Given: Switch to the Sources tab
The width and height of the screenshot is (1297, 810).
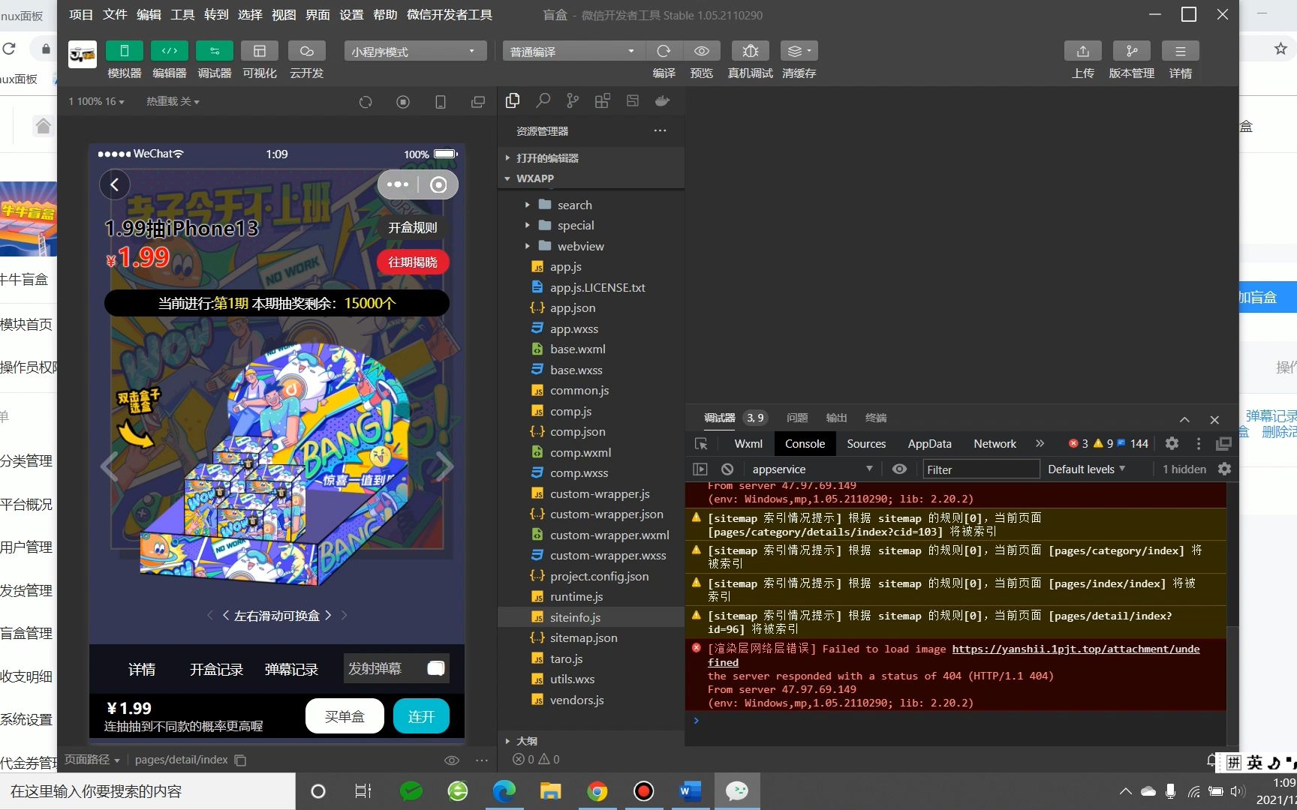Looking at the screenshot, I should point(866,443).
